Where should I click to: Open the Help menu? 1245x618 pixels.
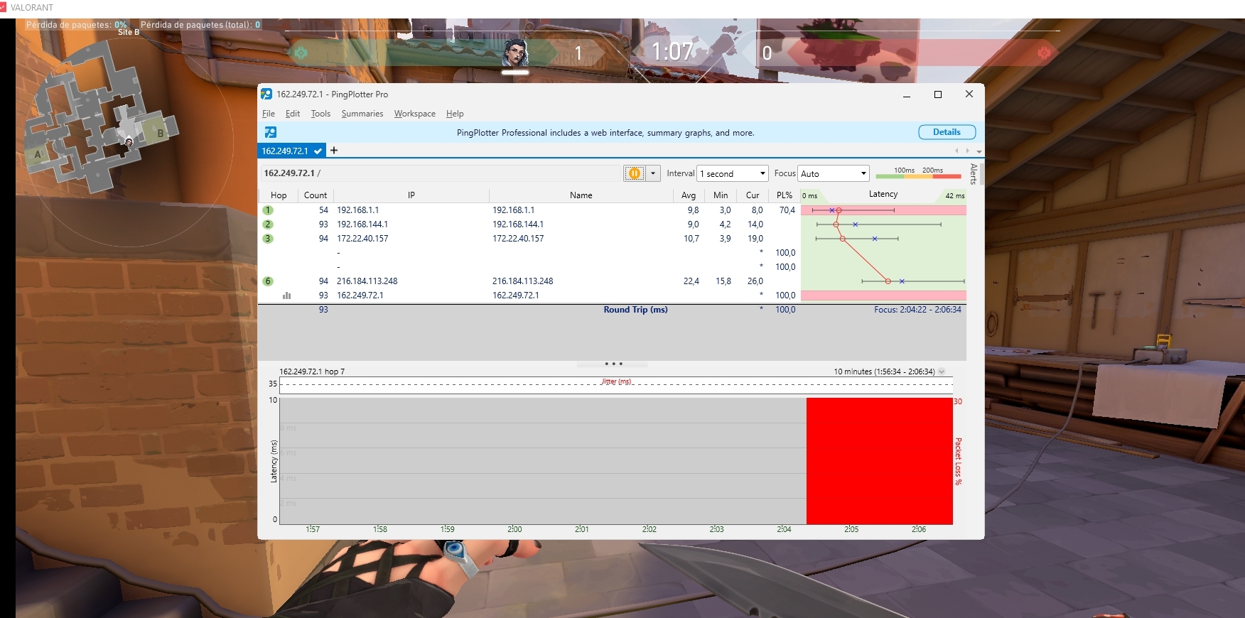pyautogui.click(x=455, y=114)
